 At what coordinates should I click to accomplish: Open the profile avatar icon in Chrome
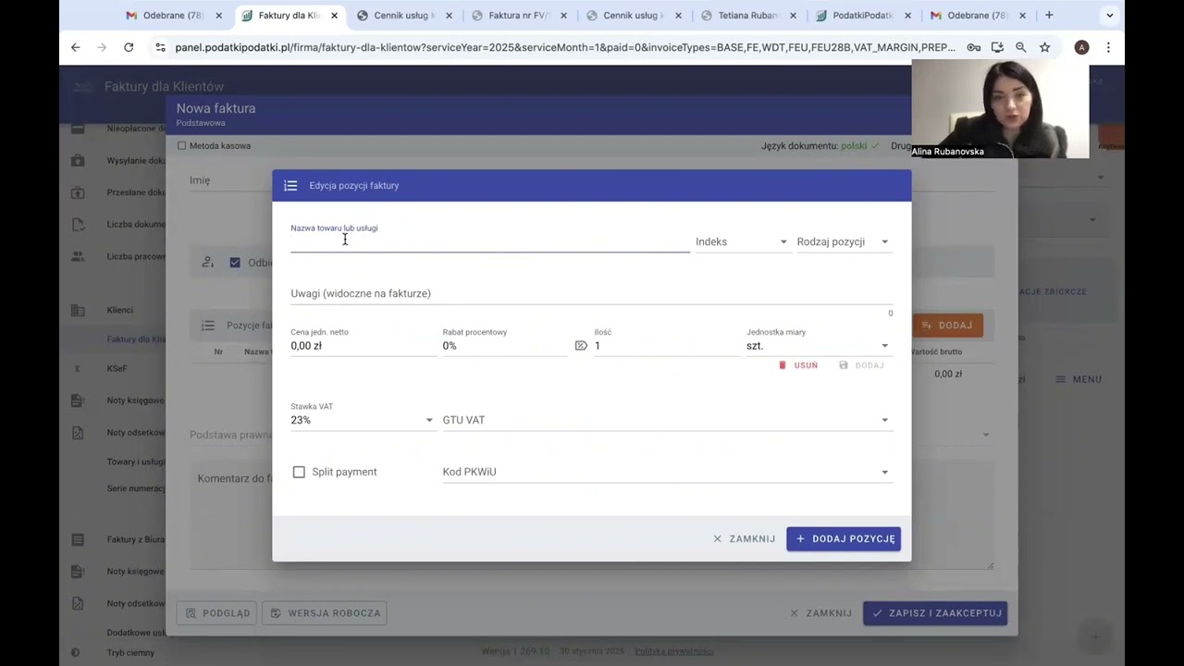coord(1081,47)
